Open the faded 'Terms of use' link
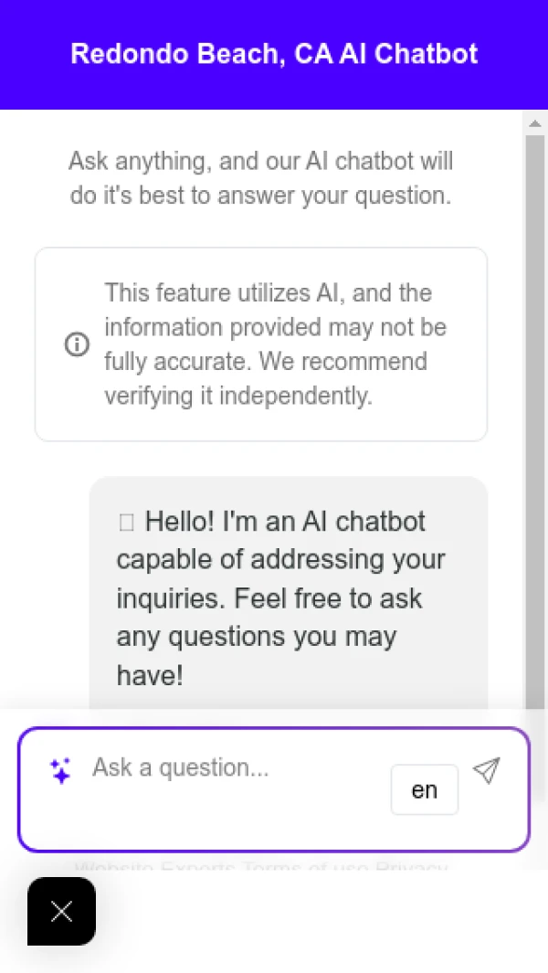This screenshot has width=548, height=973. [x=307, y=865]
